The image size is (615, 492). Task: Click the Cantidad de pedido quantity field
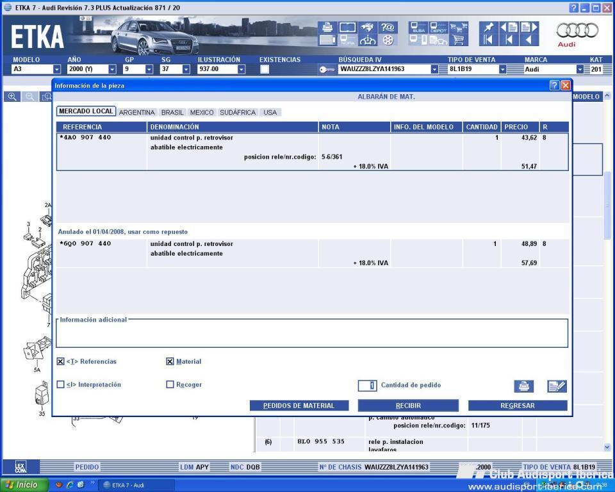(x=367, y=386)
